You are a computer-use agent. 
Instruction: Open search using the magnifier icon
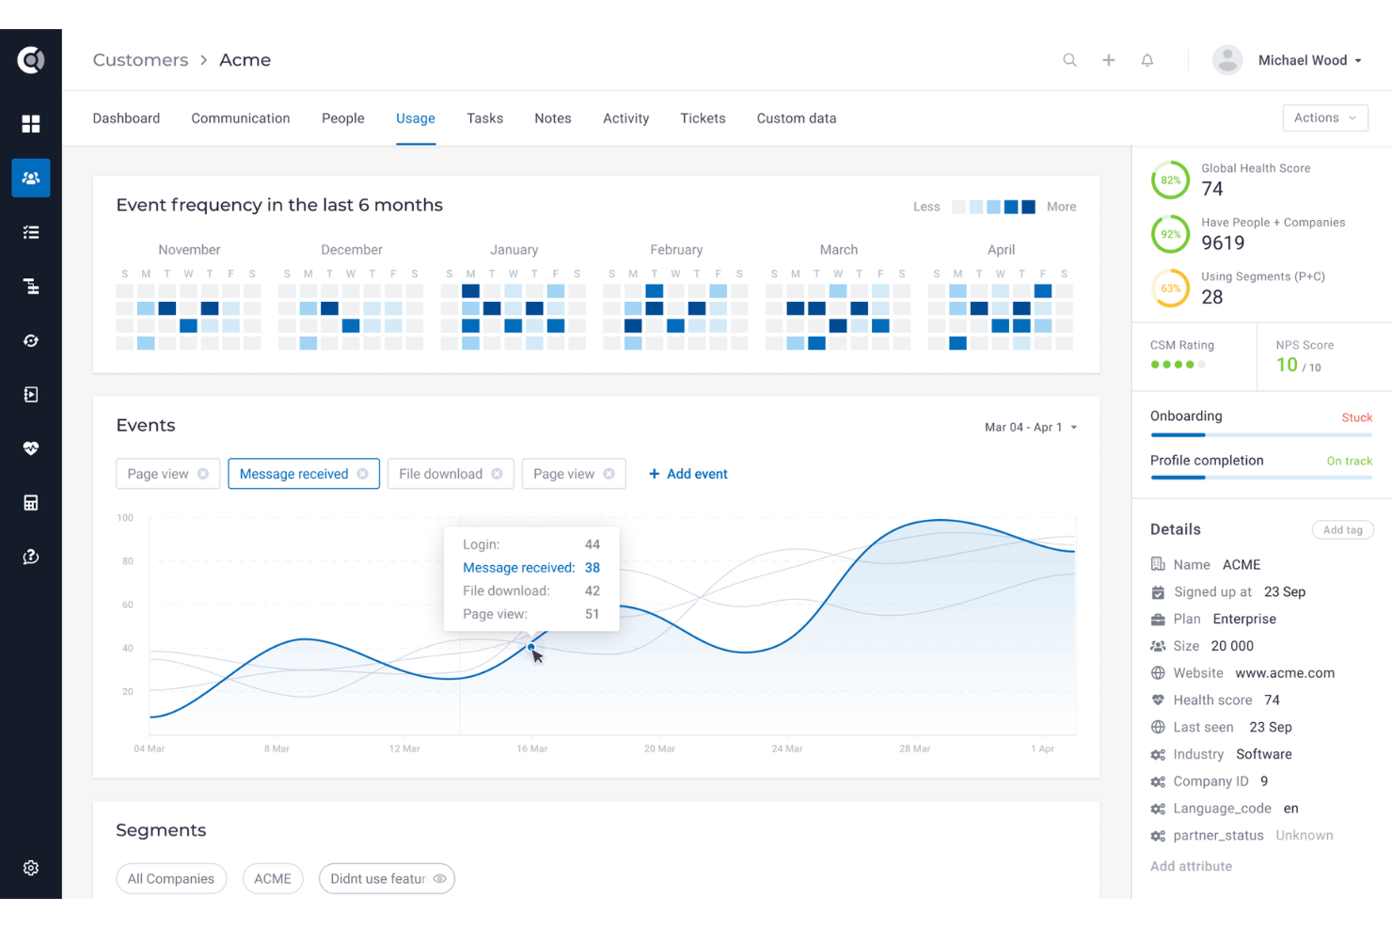1069,59
